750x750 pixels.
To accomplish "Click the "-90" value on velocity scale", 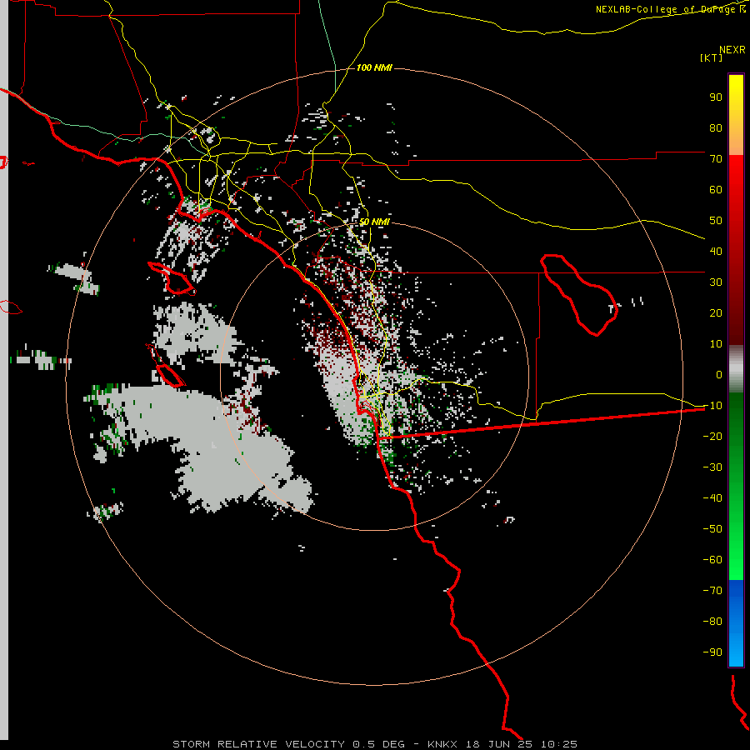I will 712,652.
